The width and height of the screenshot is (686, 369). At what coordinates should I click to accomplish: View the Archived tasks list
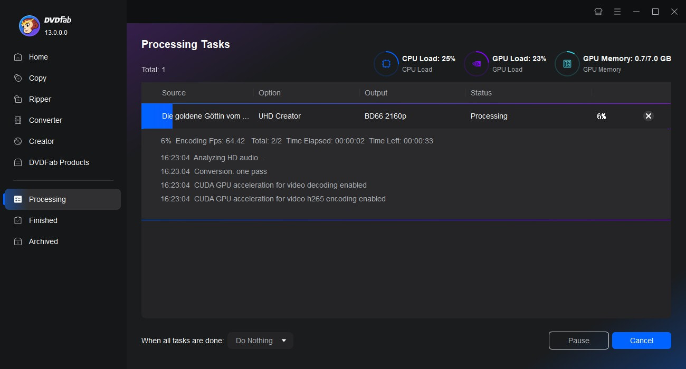[44, 241]
